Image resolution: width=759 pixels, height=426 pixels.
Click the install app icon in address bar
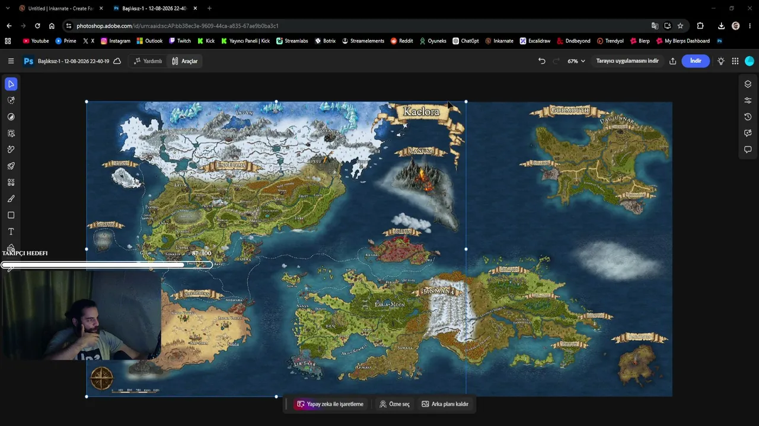[x=668, y=26]
